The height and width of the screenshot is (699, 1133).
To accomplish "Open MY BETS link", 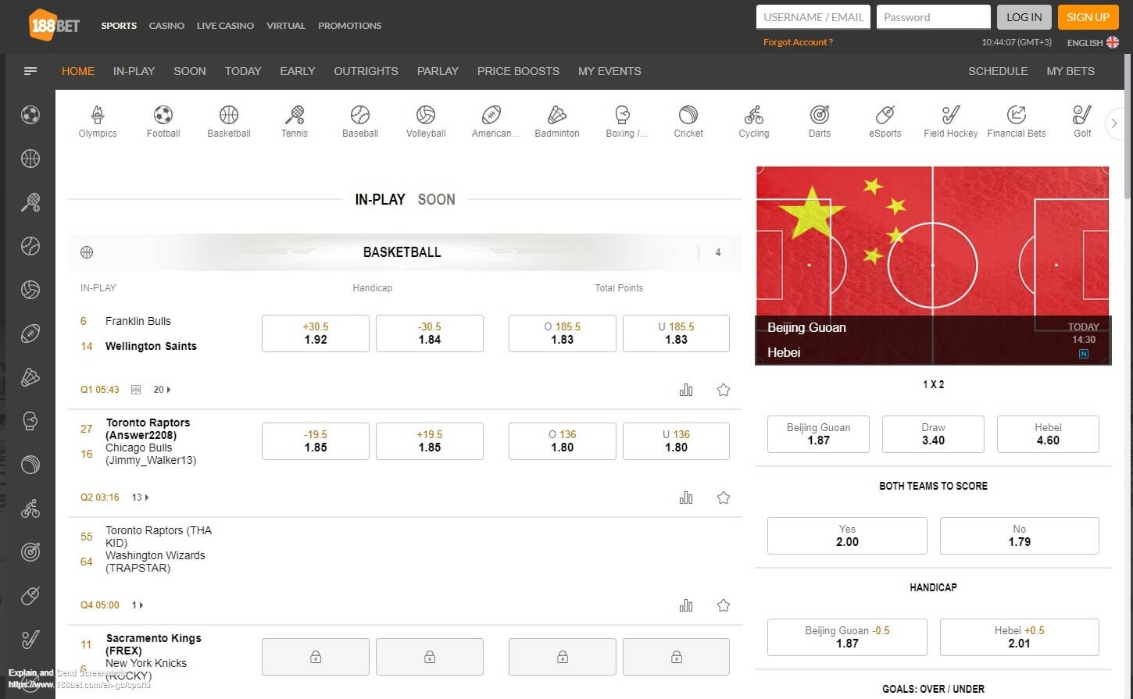I will click(x=1070, y=71).
